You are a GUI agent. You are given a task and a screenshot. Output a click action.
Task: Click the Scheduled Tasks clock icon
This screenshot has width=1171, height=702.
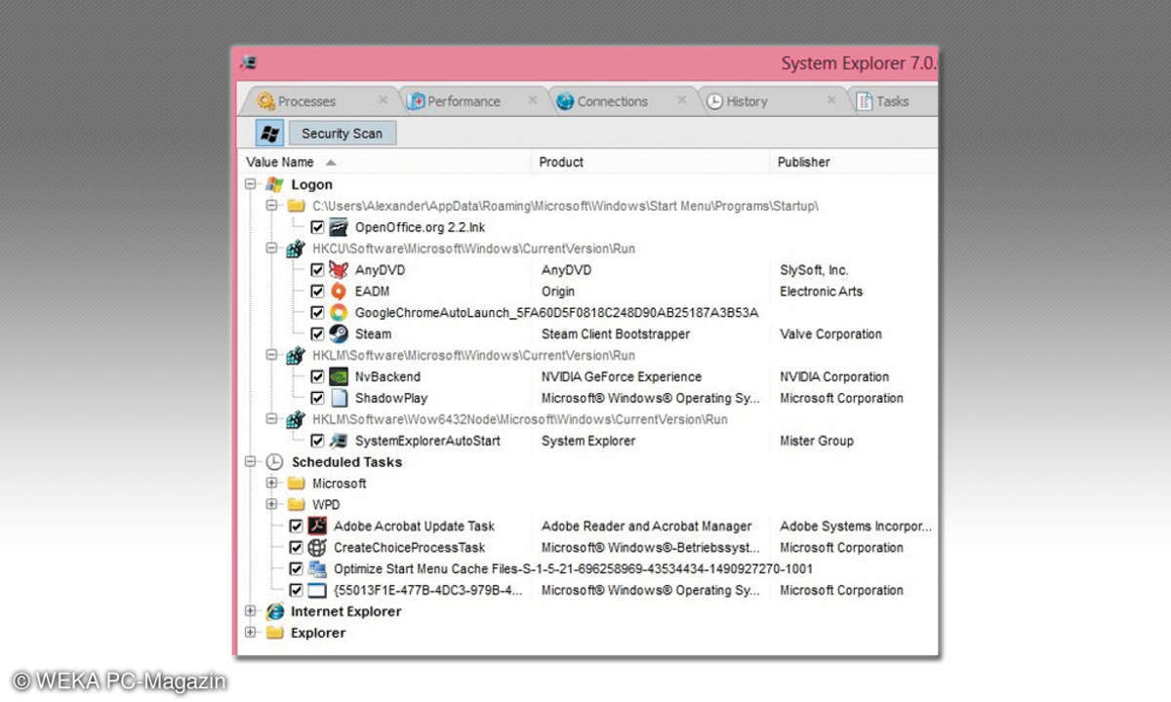274,462
